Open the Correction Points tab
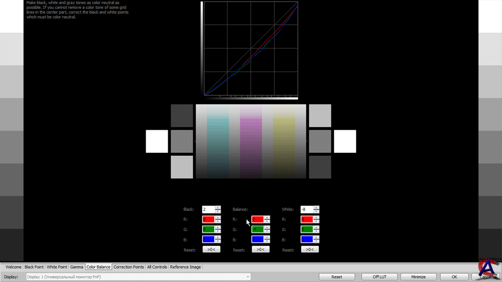 pyautogui.click(x=129, y=267)
